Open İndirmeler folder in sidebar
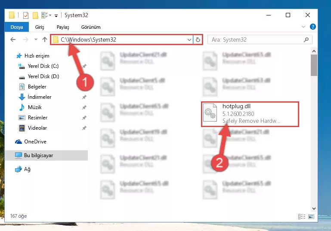 pyautogui.click(x=40, y=97)
